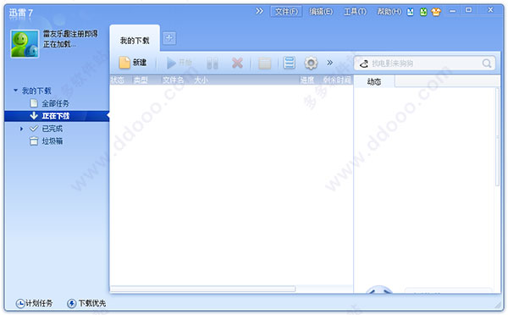Click the magnifier search icon
508x315 pixels.
[x=487, y=64]
